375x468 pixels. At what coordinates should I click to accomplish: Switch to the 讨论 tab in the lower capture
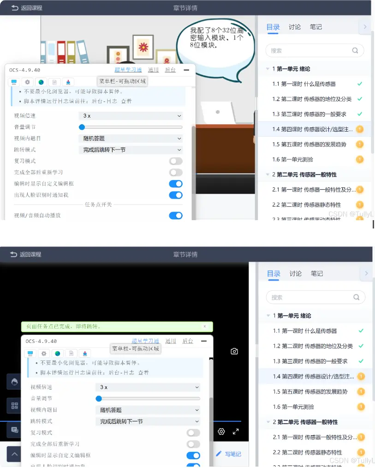(x=296, y=274)
